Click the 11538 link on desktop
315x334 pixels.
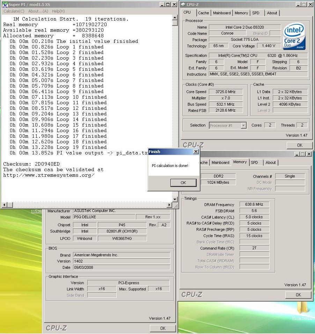click(36, 212)
